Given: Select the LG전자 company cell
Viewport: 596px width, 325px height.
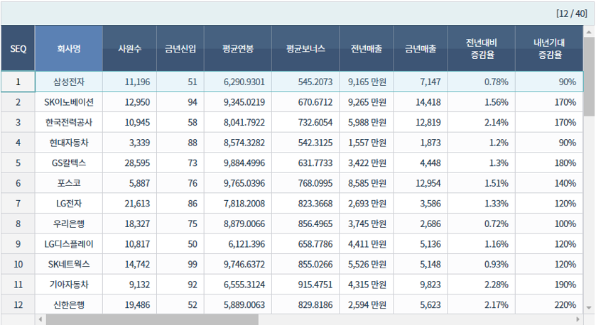Looking at the screenshot, I should [69, 203].
